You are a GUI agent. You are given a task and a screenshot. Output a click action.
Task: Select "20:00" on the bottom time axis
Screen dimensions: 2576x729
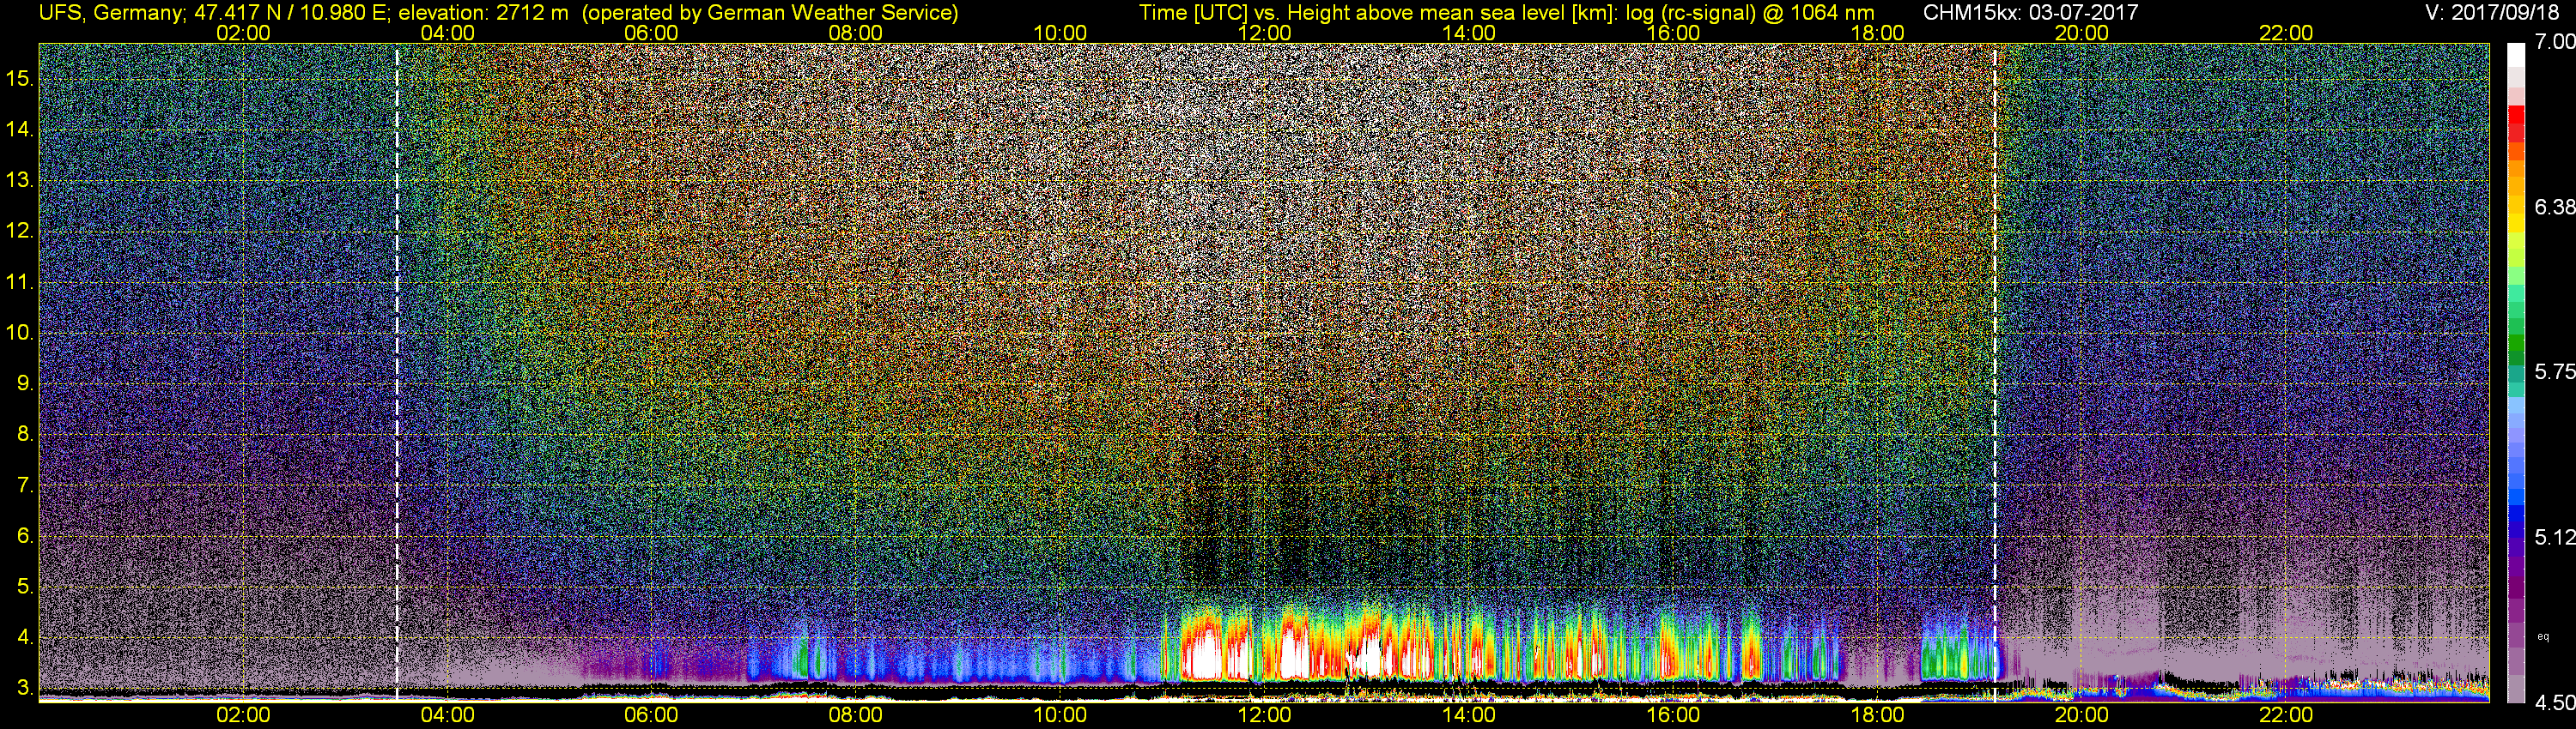pos(2082,715)
